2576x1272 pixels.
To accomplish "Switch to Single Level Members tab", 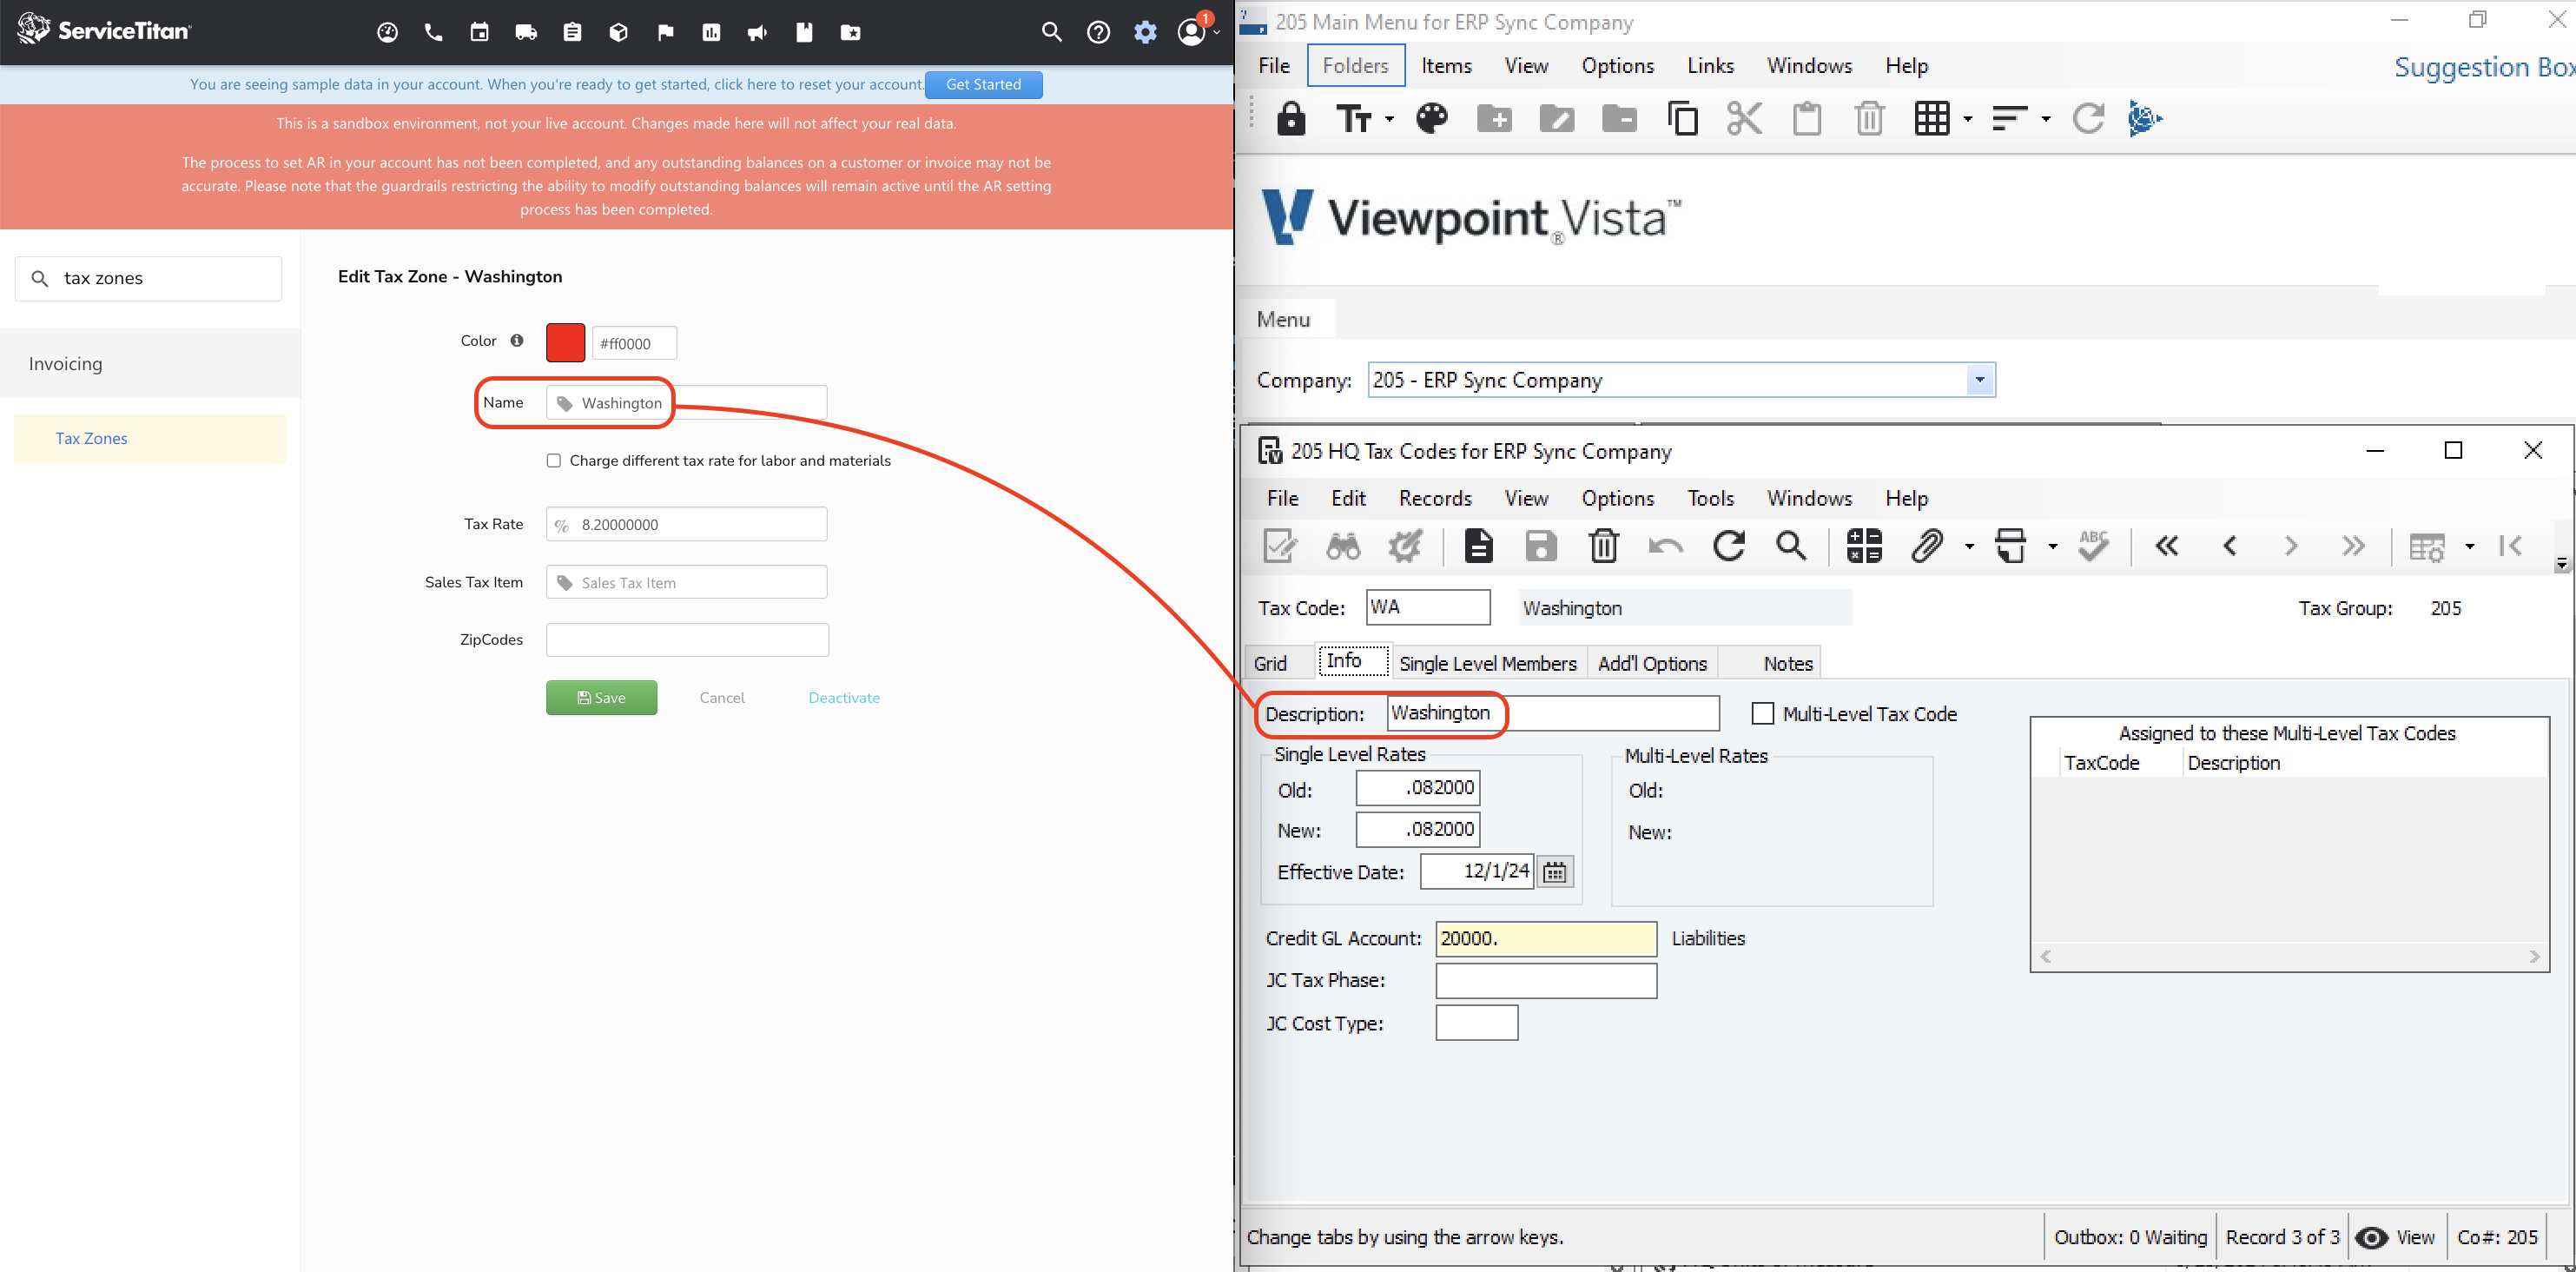I will (1487, 665).
